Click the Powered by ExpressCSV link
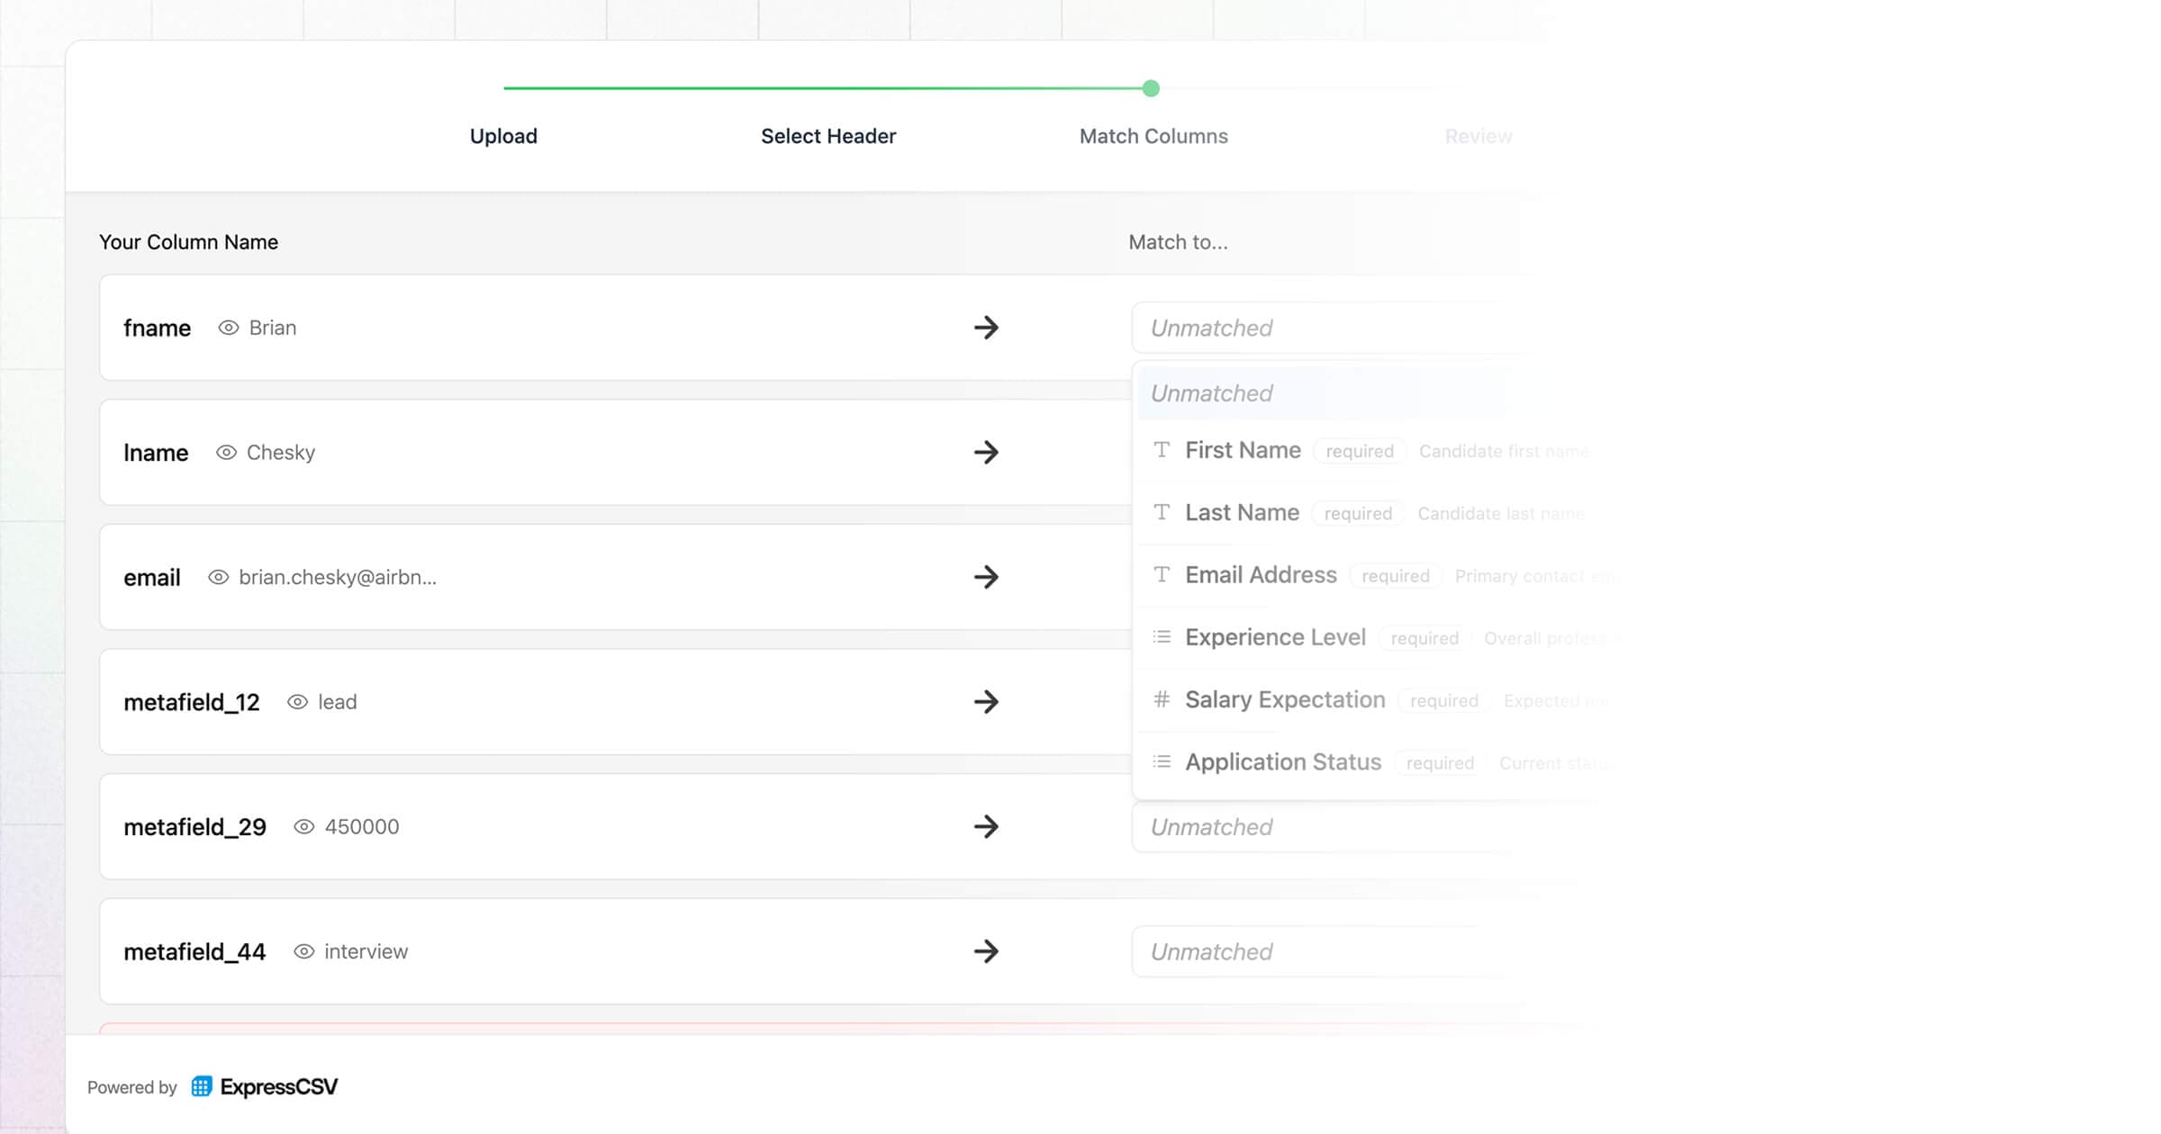Viewport: 2161px width, 1134px height. [x=213, y=1086]
